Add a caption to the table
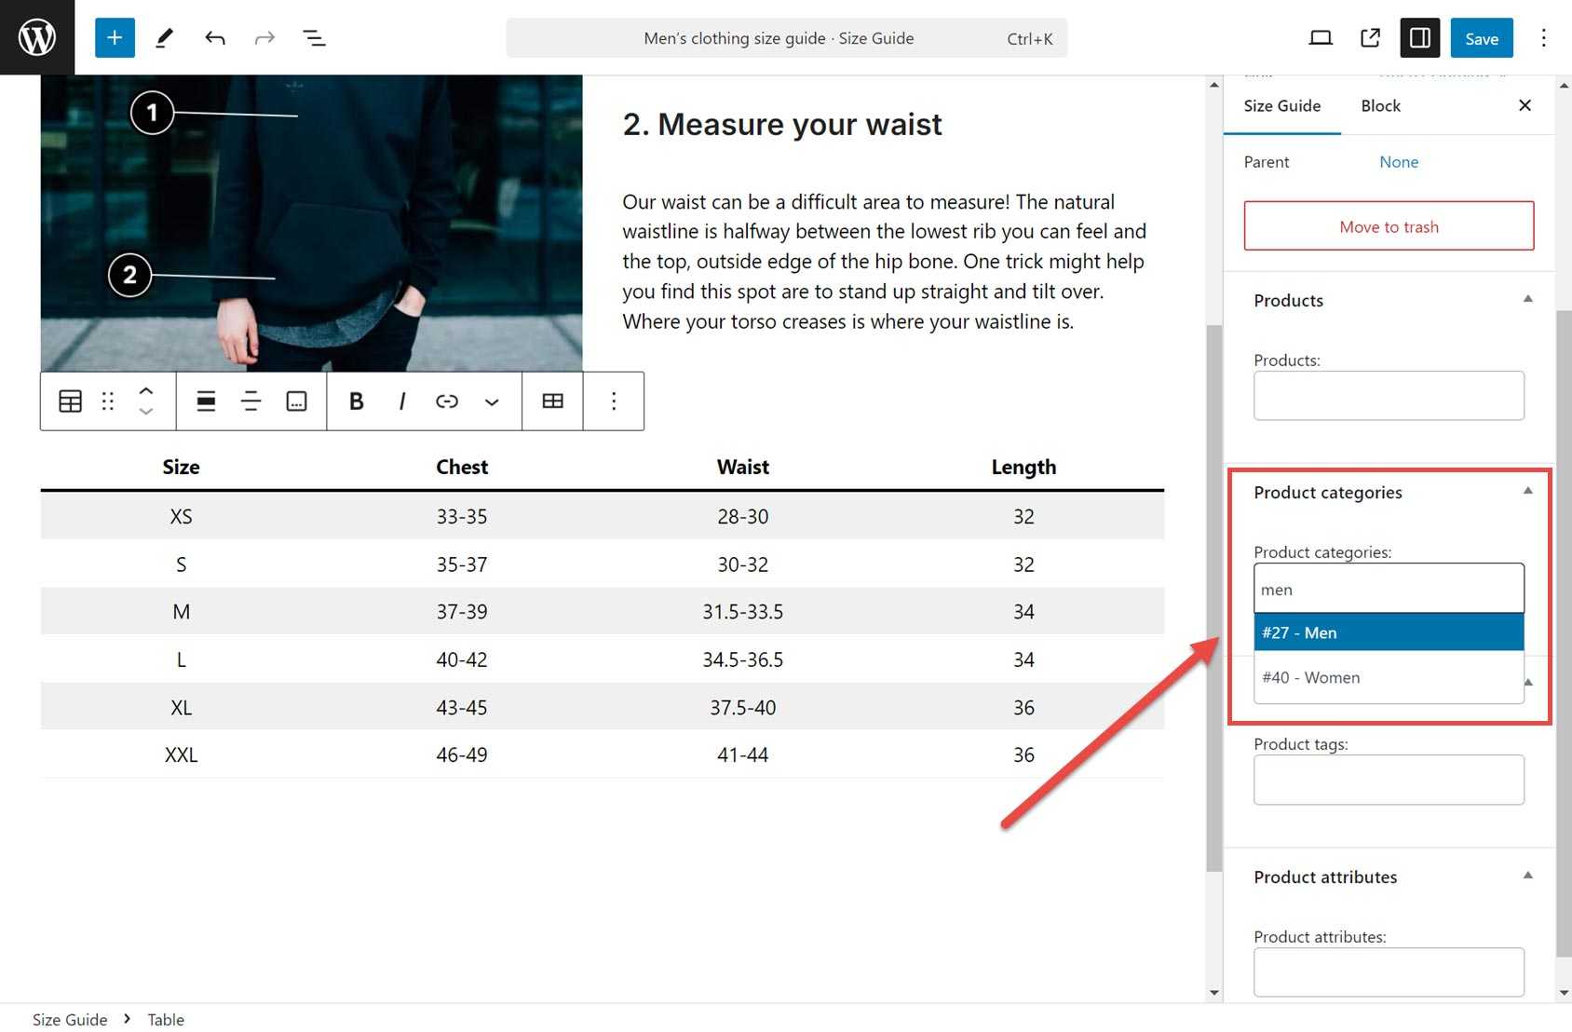The image size is (1572, 1032). 296,401
